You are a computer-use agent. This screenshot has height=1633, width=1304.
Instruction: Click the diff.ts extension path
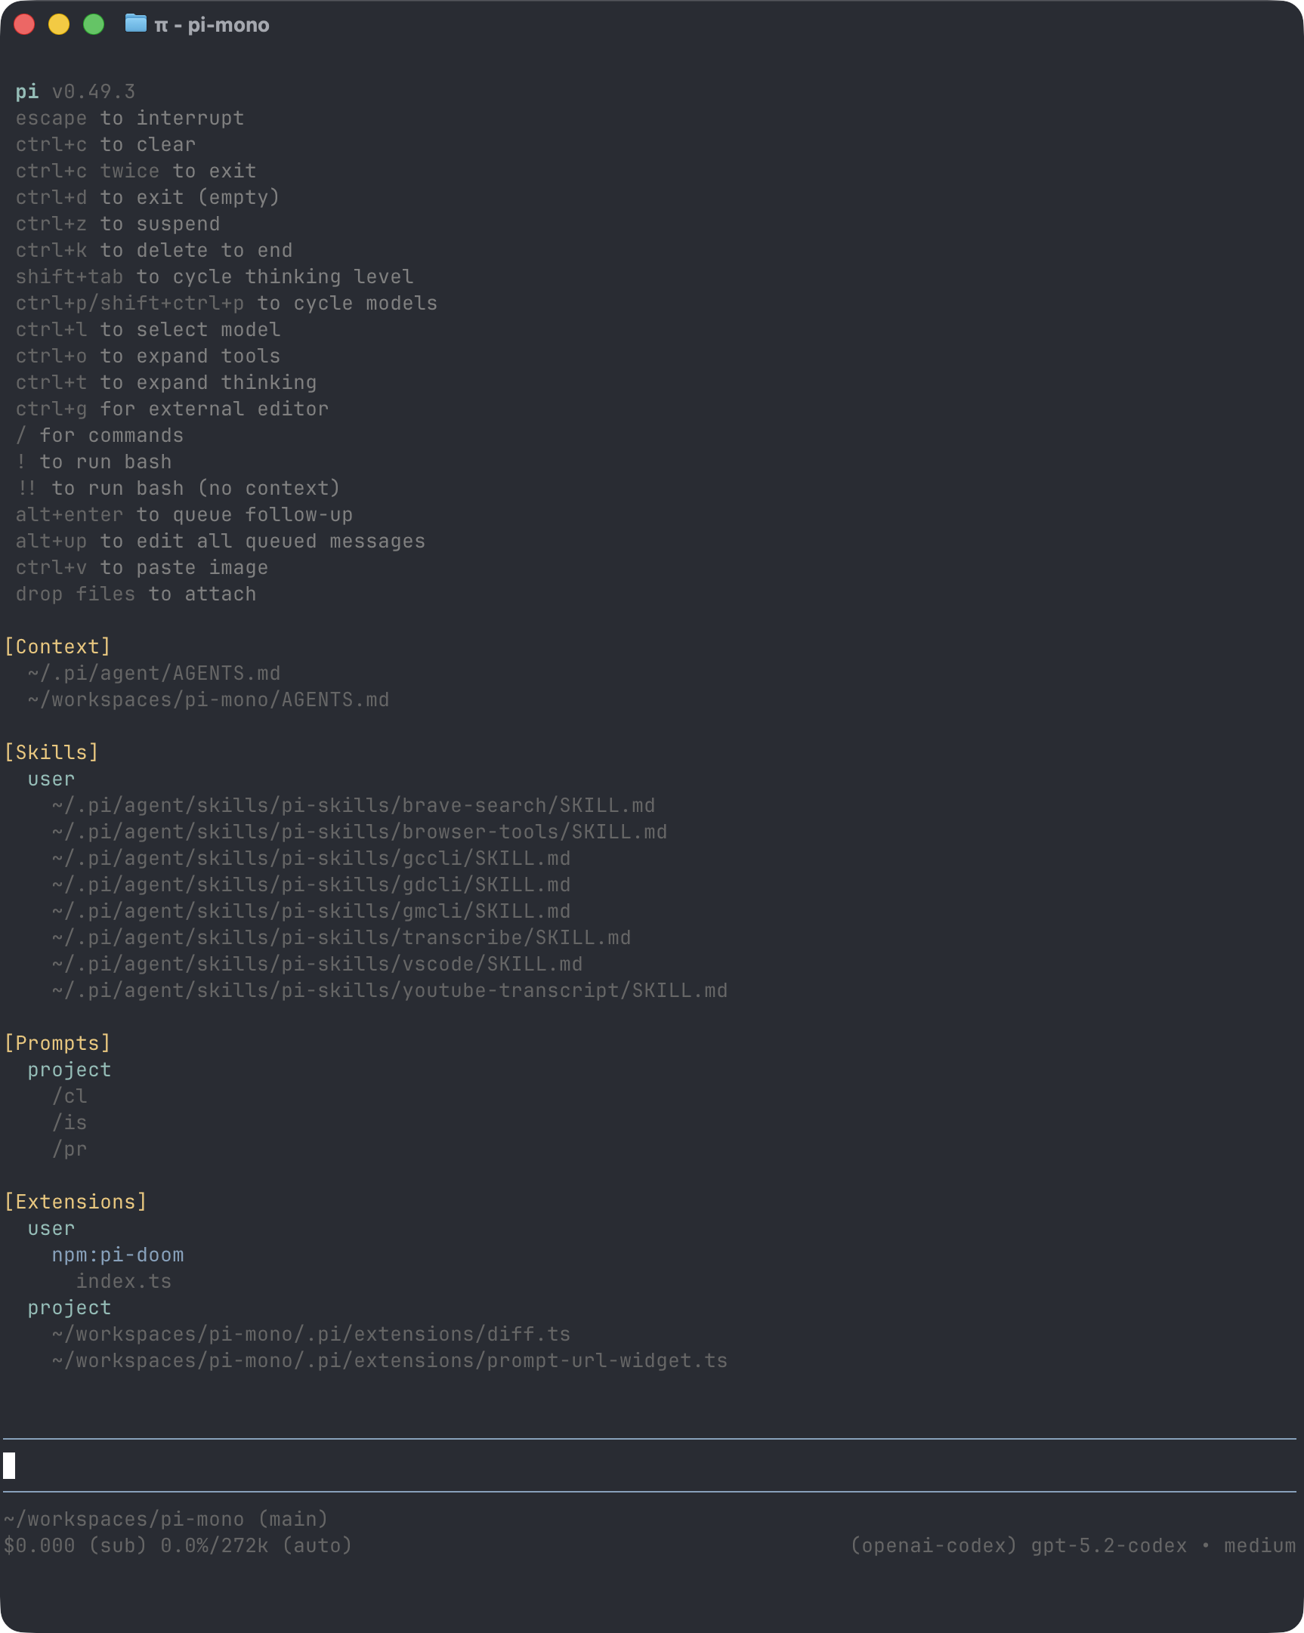pyautogui.click(x=311, y=1334)
